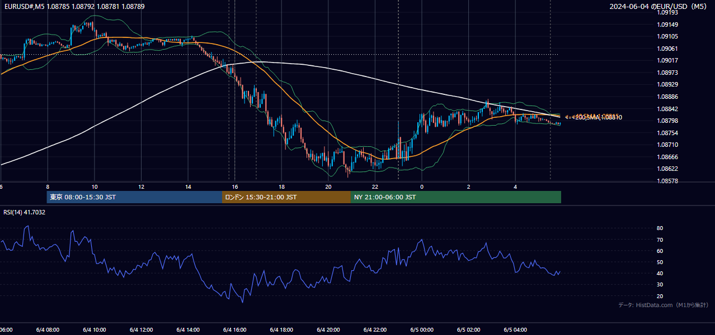The width and height of the screenshot is (715, 335).
Task: Click price axis label 1.08929
Action: click(667, 84)
